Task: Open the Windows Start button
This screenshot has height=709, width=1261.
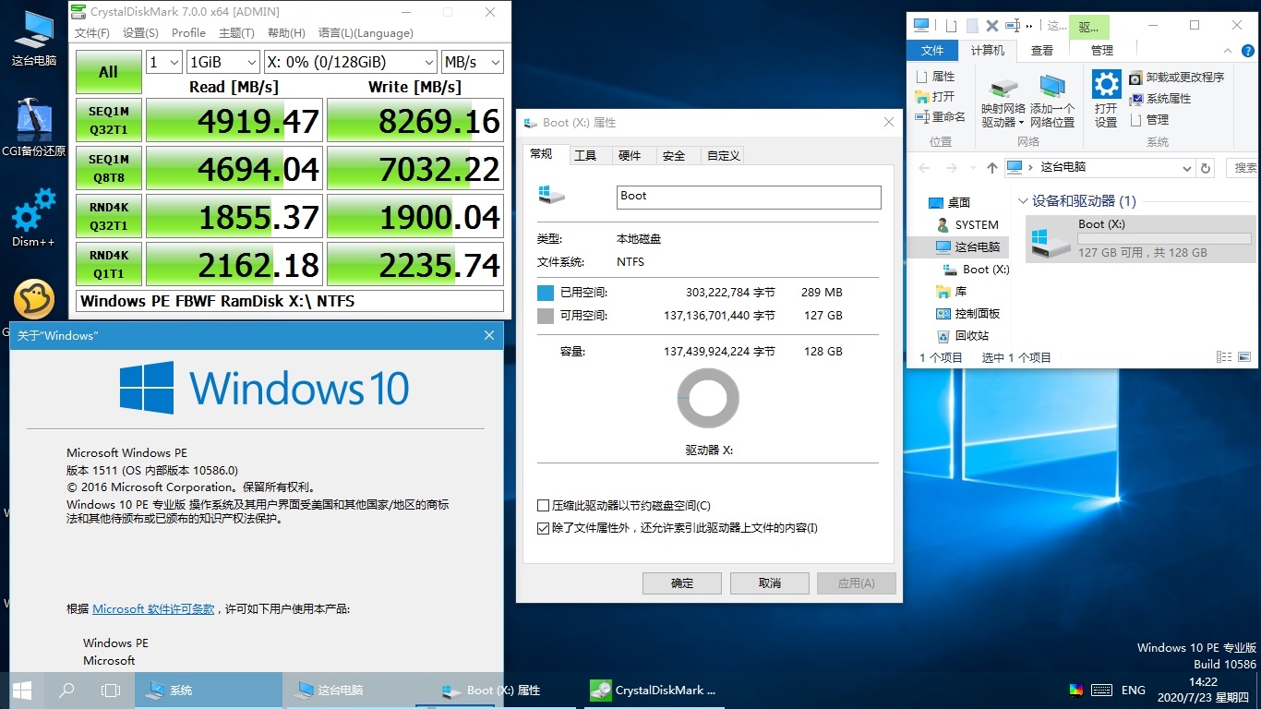Action: pyautogui.click(x=22, y=690)
